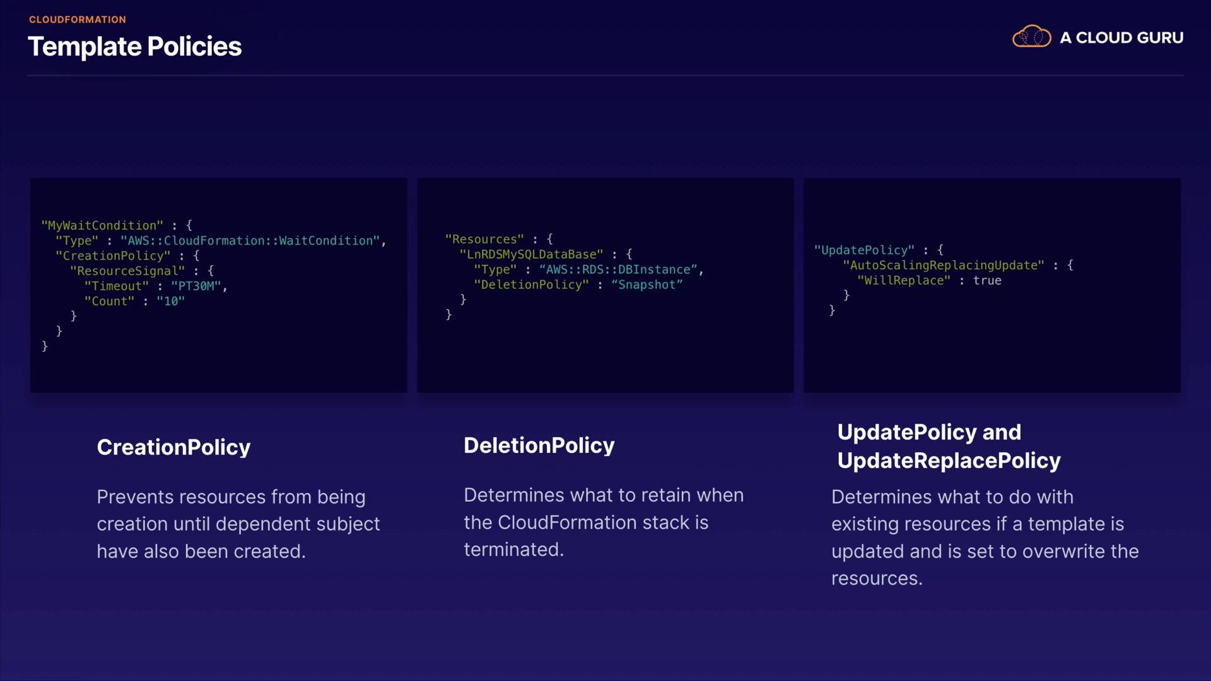
Task: Click the CreationPolicy description paragraph
Action: (238, 524)
